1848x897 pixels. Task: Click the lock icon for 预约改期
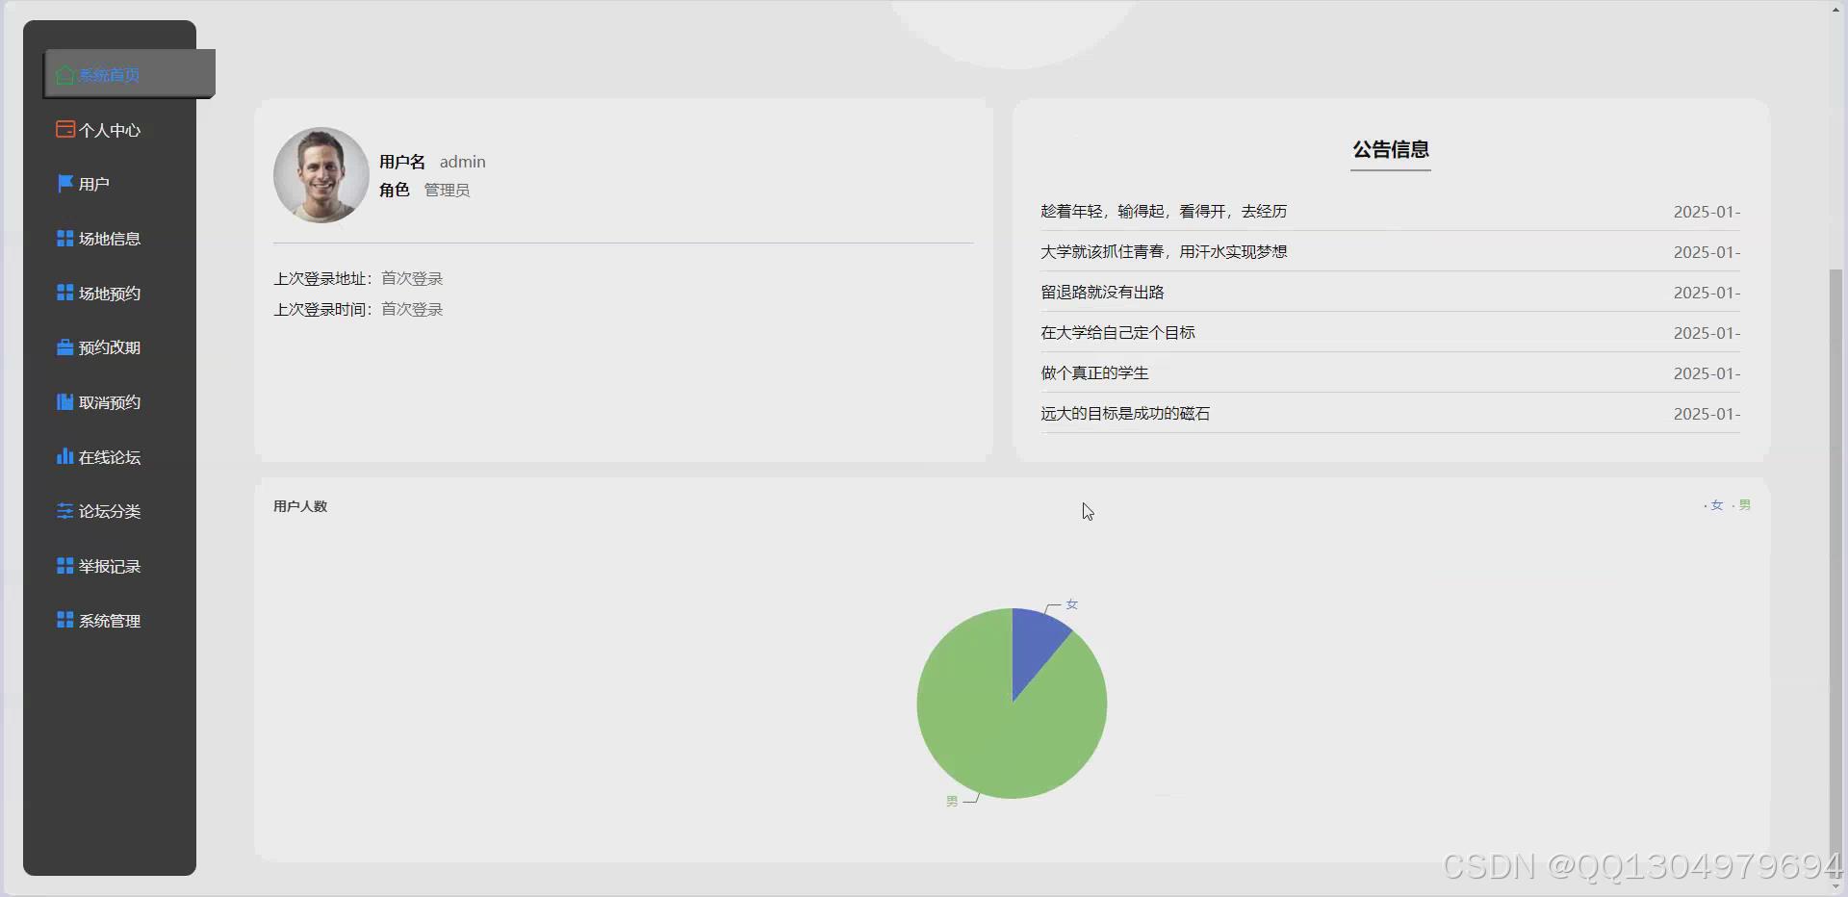tap(64, 346)
